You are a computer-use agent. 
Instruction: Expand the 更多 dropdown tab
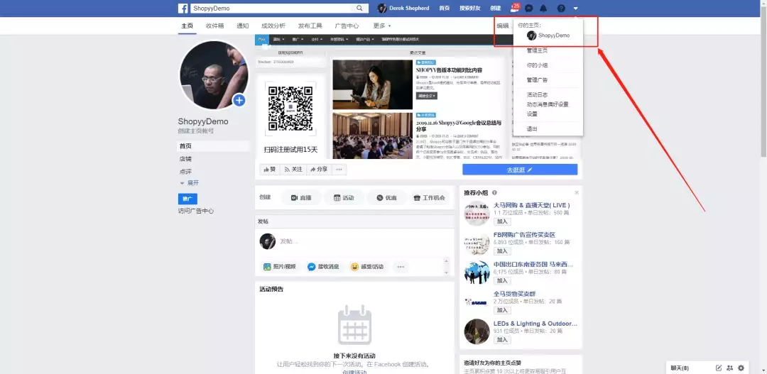(382, 26)
